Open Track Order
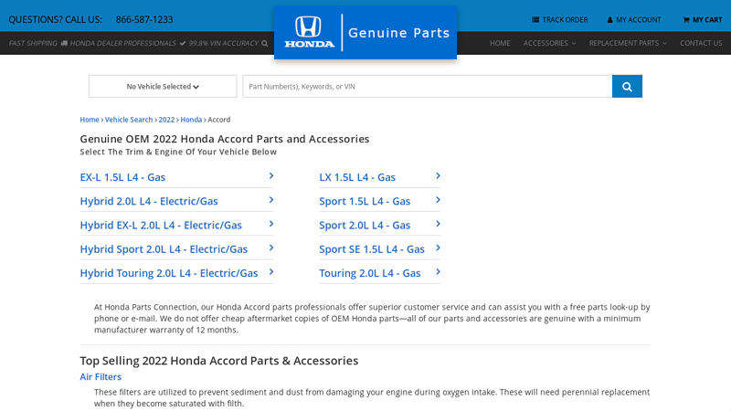Image resolution: width=731 pixels, height=411 pixels. click(560, 20)
